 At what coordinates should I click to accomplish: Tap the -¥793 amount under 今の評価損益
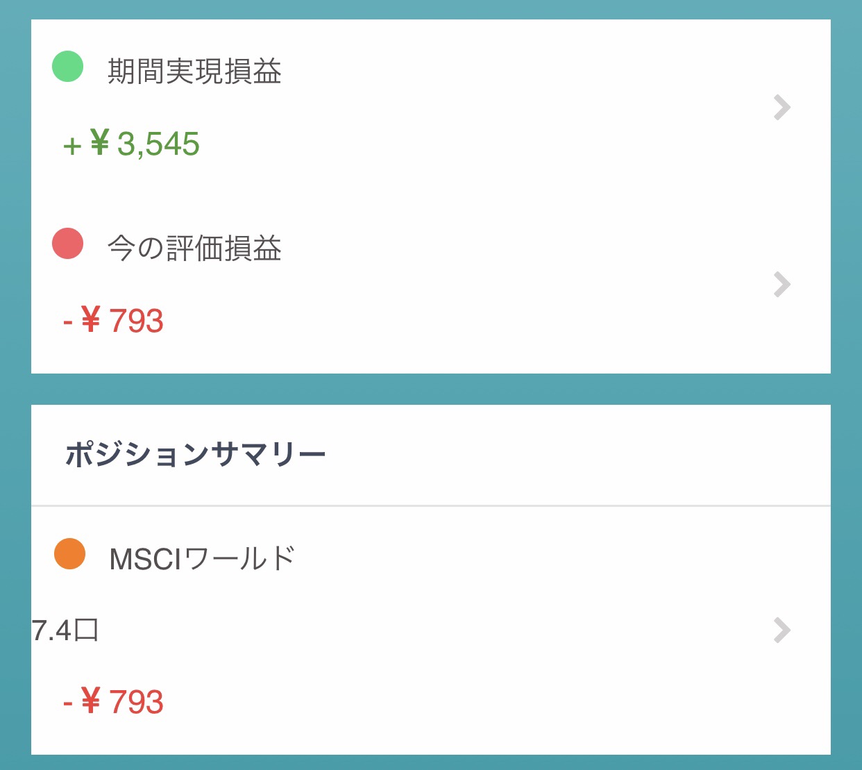114,321
